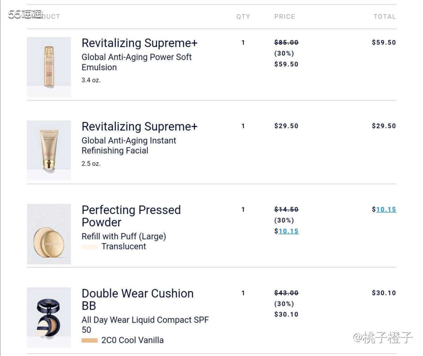Click the Revitalizing Supreme+ facial tube image
The image size is (423, 356).
[49, 150]
